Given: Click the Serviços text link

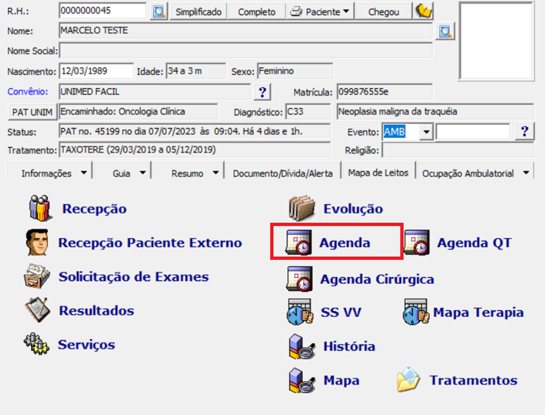Looking at the screenshot, I should tap(86, 344).
